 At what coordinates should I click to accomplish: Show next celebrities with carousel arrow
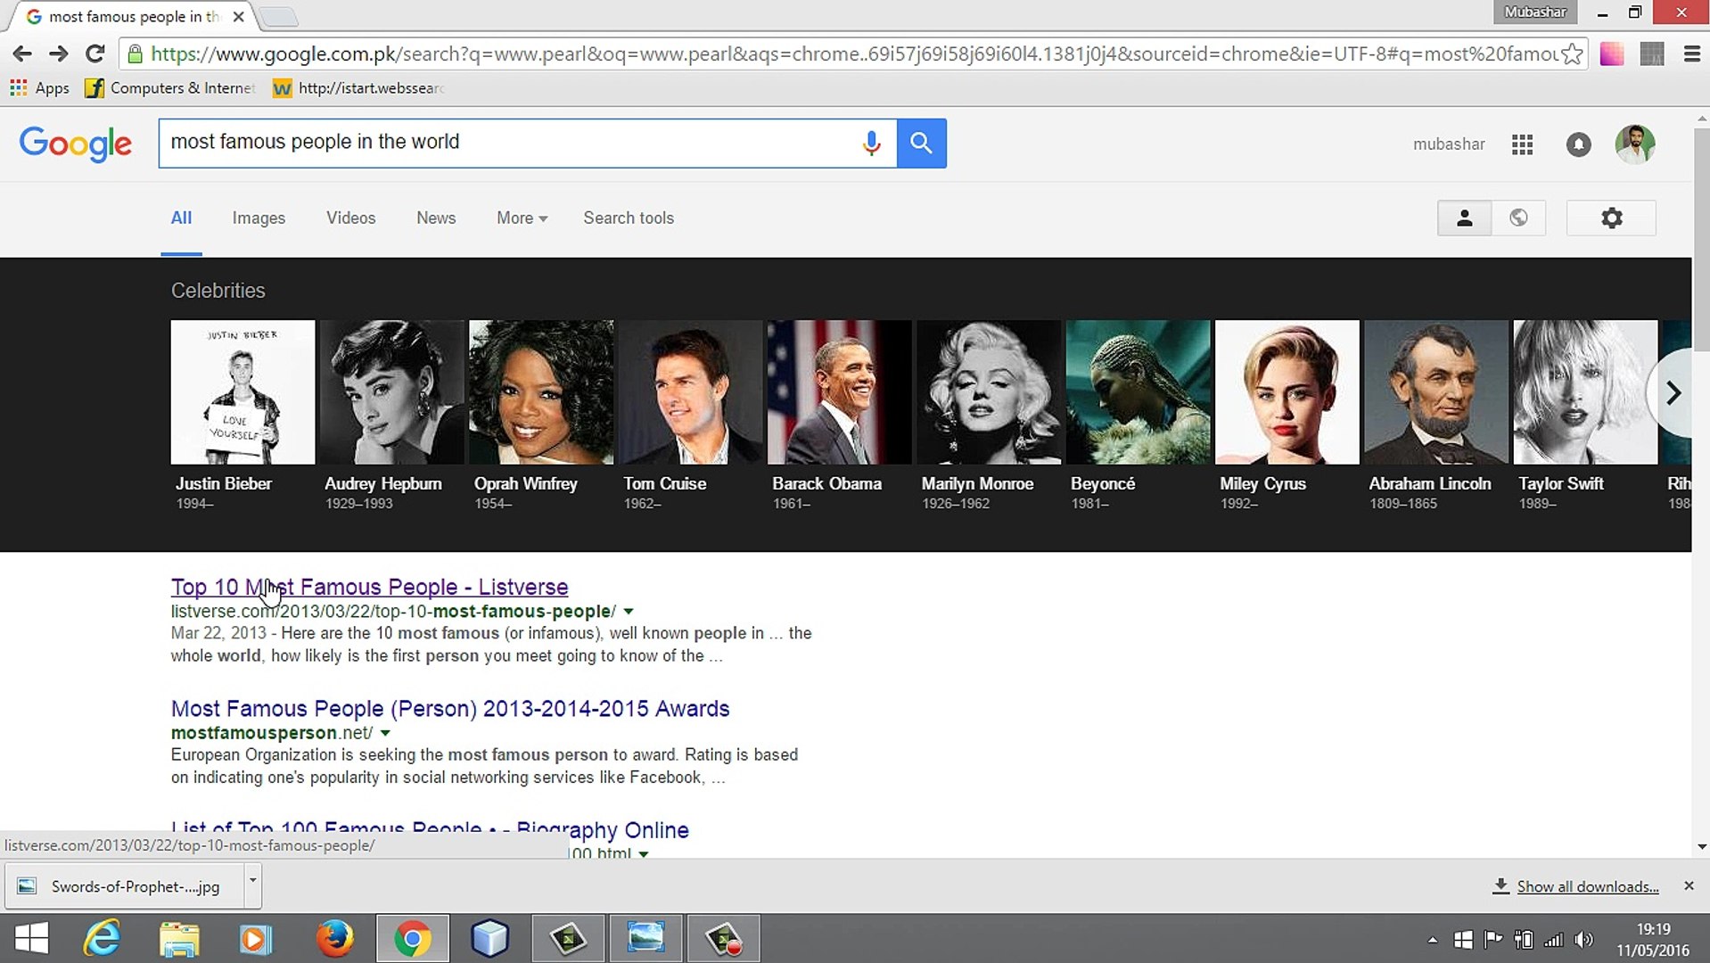(1673, 392)
